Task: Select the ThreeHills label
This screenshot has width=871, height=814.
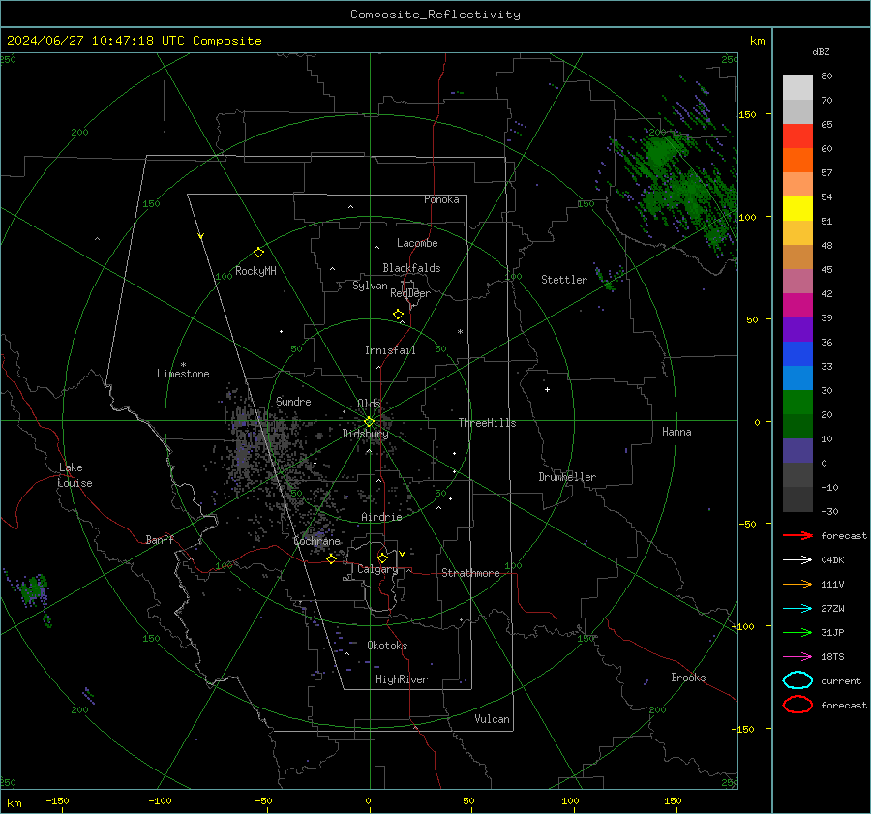Action: [487, 423]
